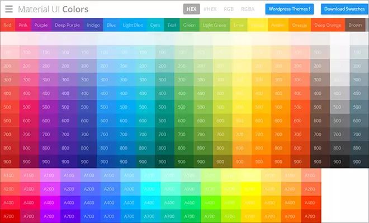Viewport: 369px width, 223px height.
Task: Select the Blue color tab
Action: pos(111,25)
